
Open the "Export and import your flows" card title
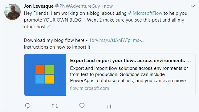tap(130, 61)
